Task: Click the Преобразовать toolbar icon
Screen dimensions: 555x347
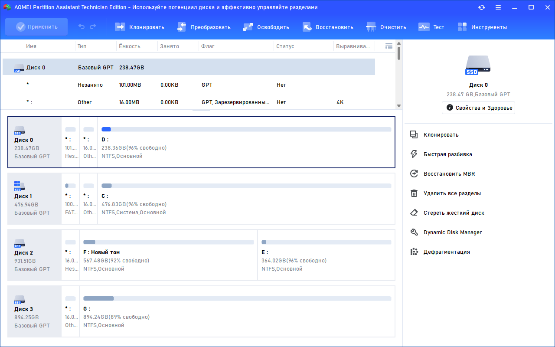Action: (x=182, y=27)
